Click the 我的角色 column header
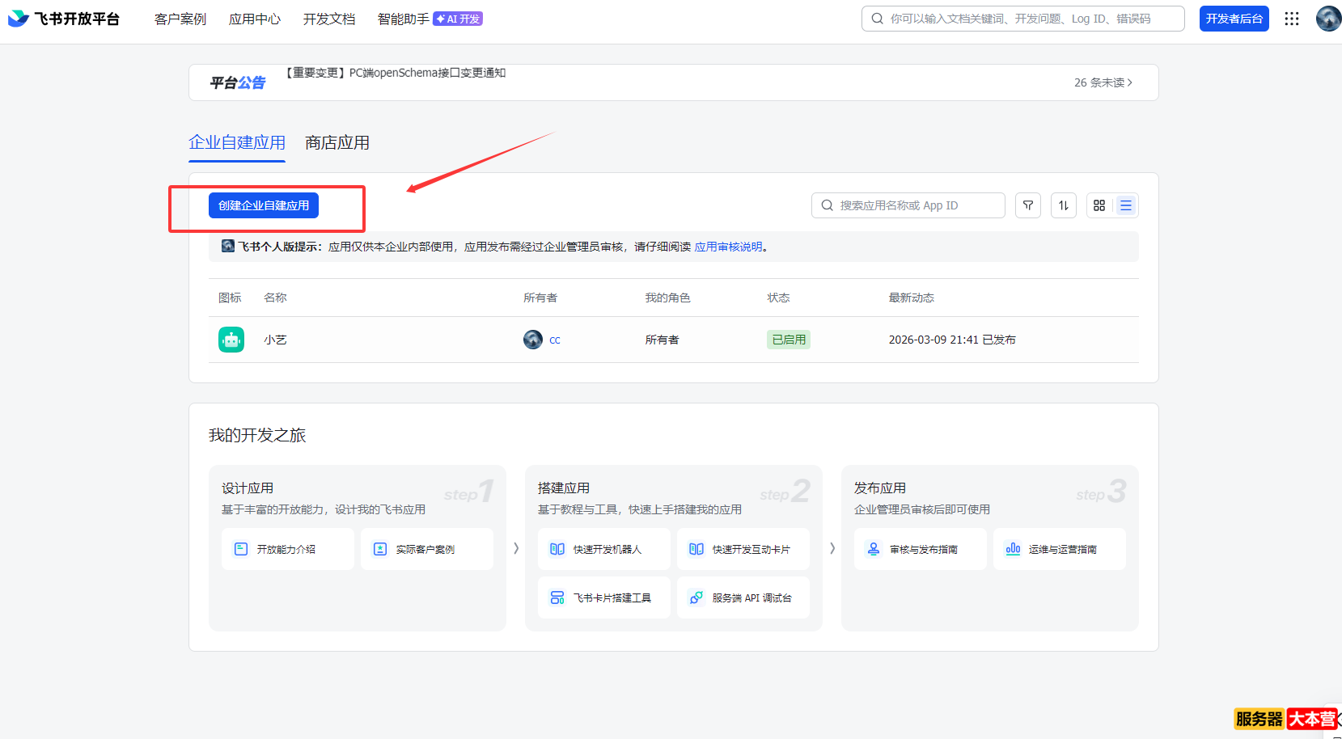 [667, 298]
